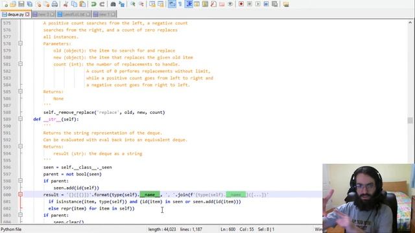Place cursor on 'parent = not bool(seen)' line

[72, 174]
